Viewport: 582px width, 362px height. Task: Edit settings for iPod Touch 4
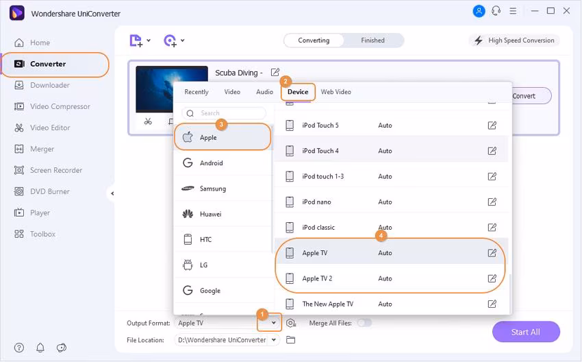click(x=492, y=151)
